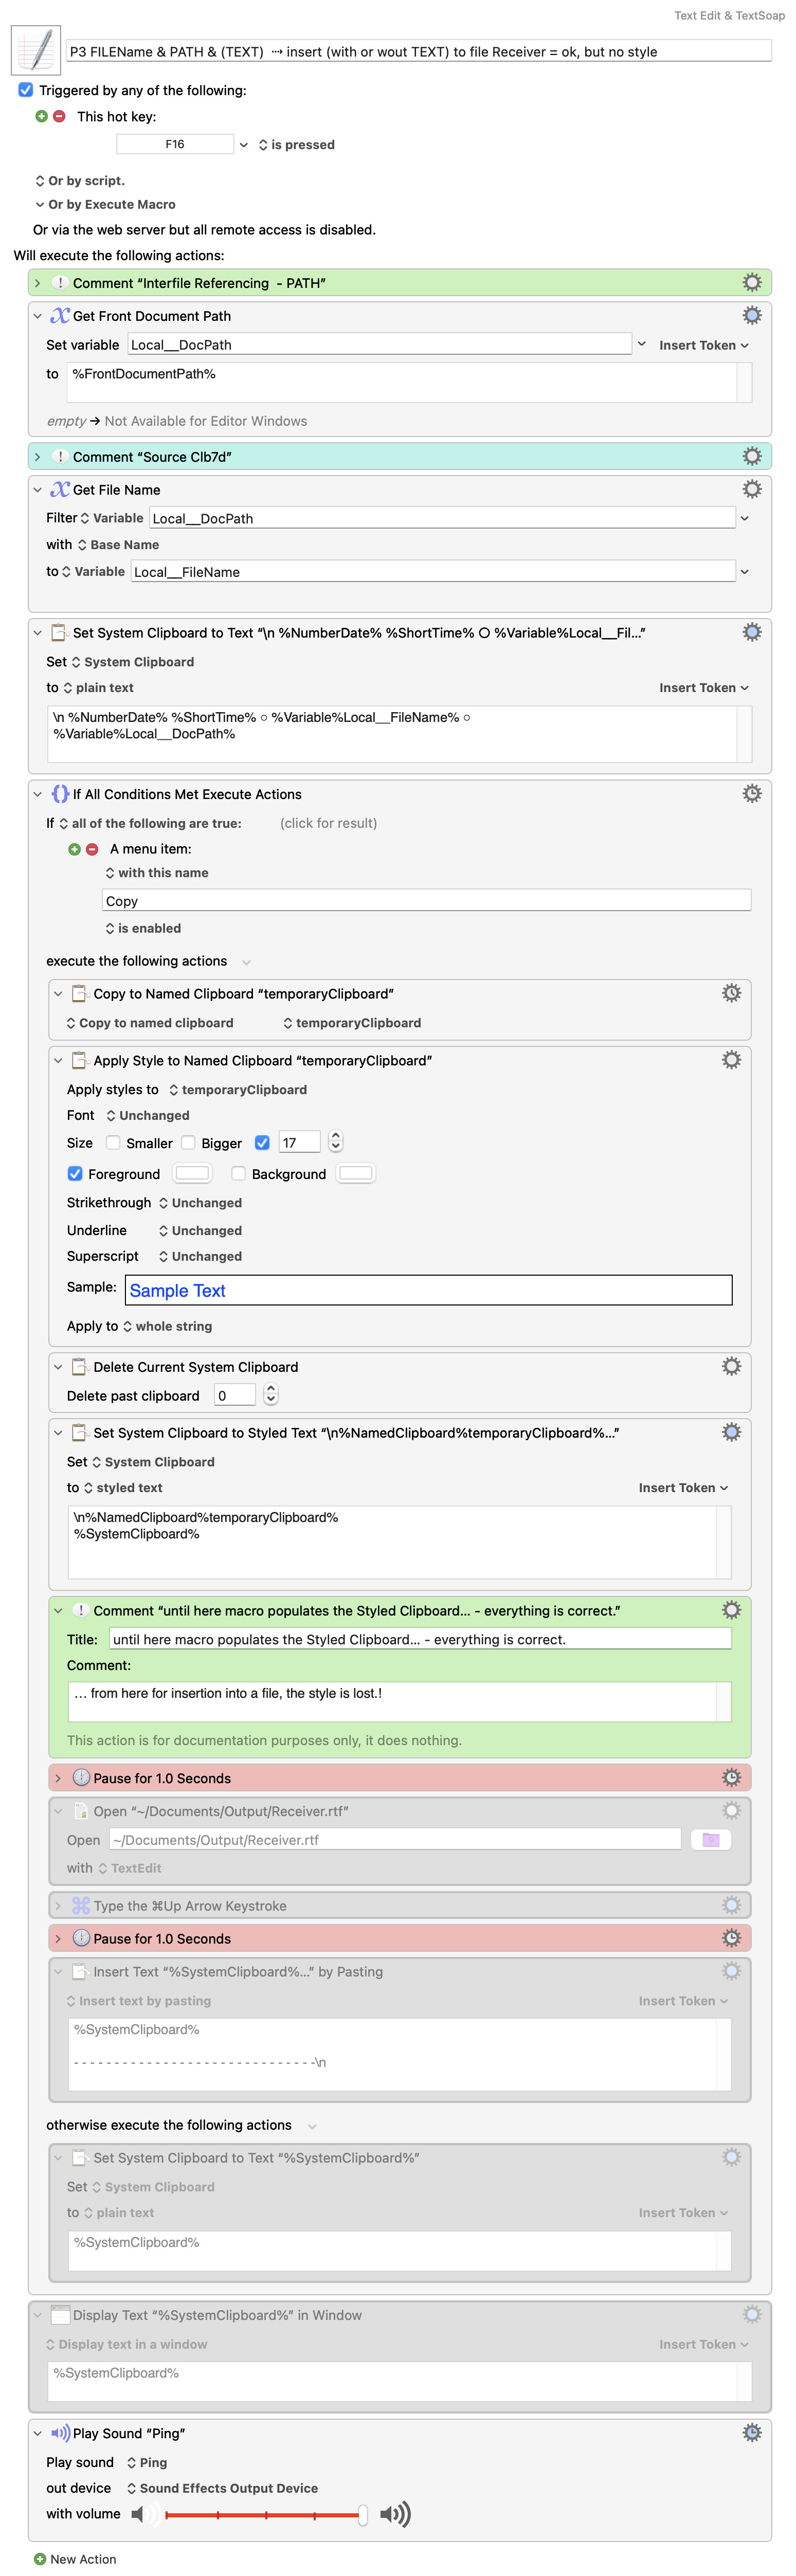Toggle the Foreground color checkbox
The height and width of the screenshot is (2576, 796).
75,1174
